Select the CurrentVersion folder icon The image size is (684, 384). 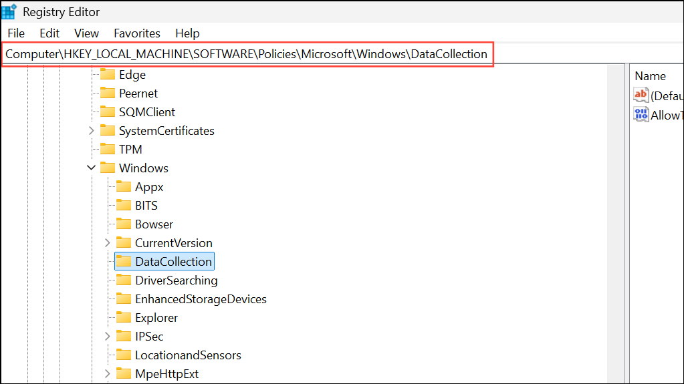[124, 243]
